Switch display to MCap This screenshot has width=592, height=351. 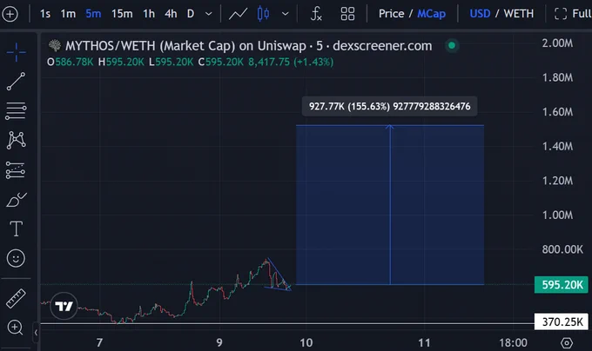(x=431, y=14)
